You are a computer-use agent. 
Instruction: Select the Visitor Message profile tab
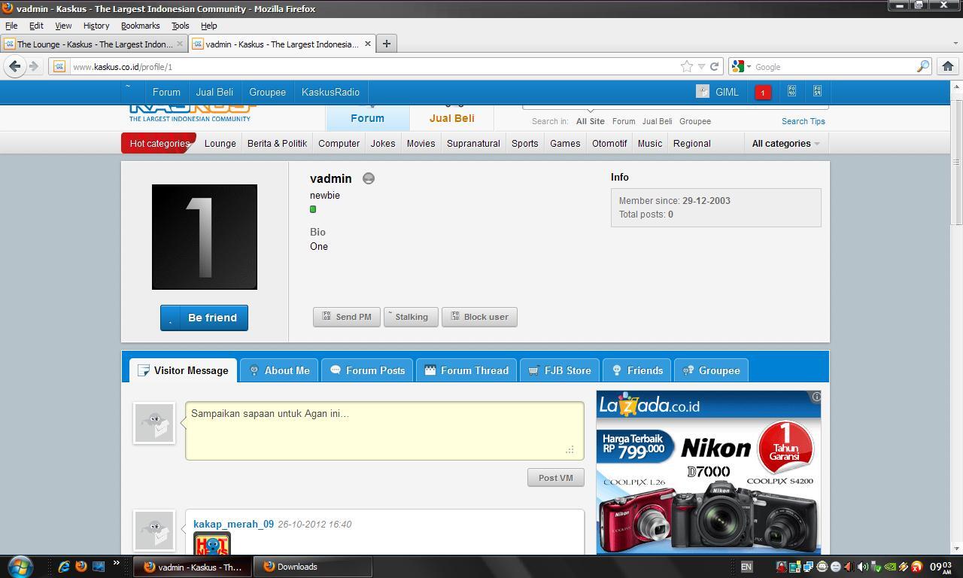183,370
